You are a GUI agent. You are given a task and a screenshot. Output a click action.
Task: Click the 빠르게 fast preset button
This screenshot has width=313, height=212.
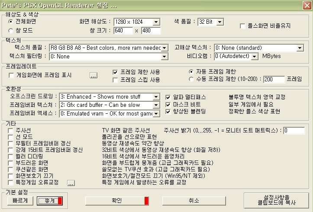[x=20, y=201]
